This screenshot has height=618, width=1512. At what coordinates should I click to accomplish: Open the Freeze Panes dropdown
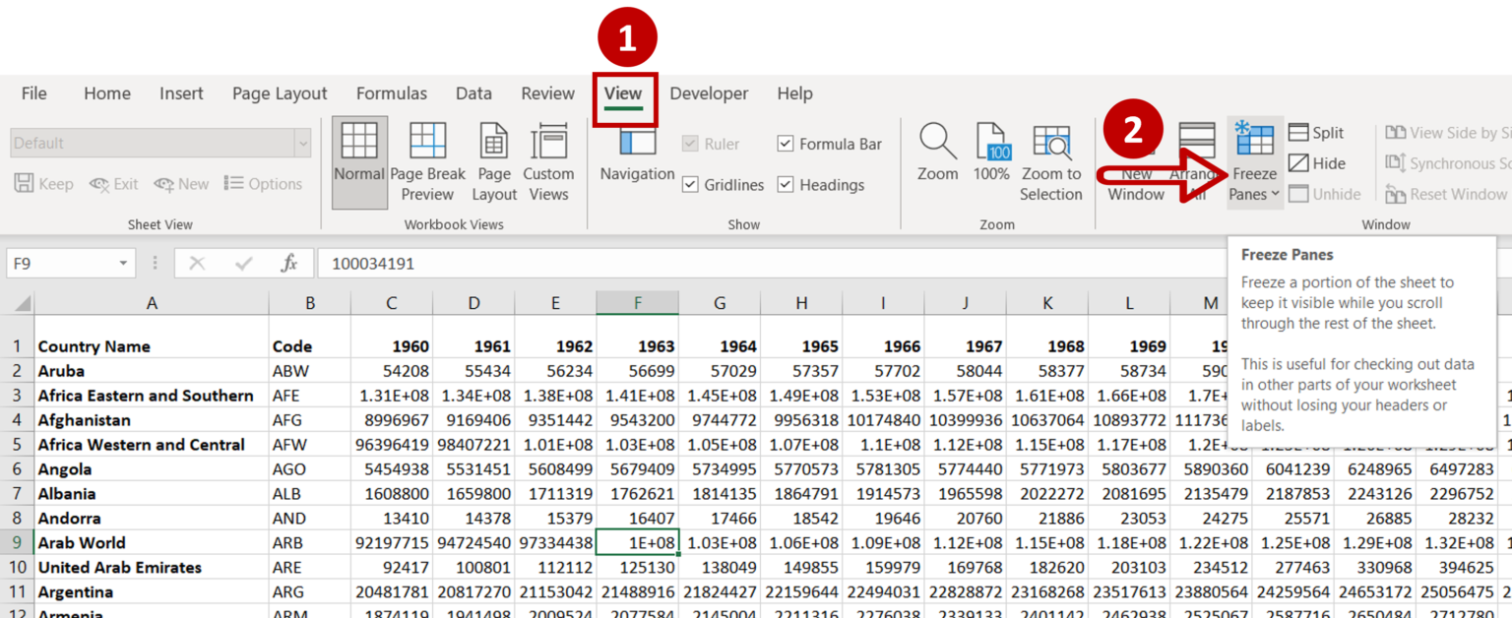1254,162
